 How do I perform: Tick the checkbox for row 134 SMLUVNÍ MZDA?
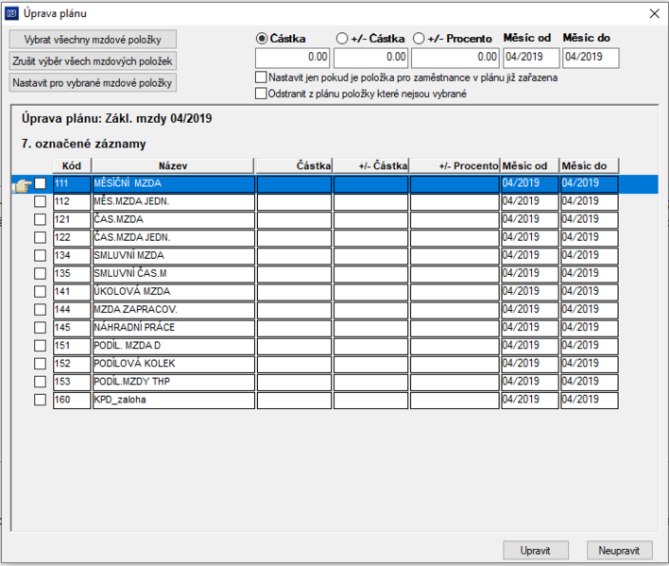[40, 255]
